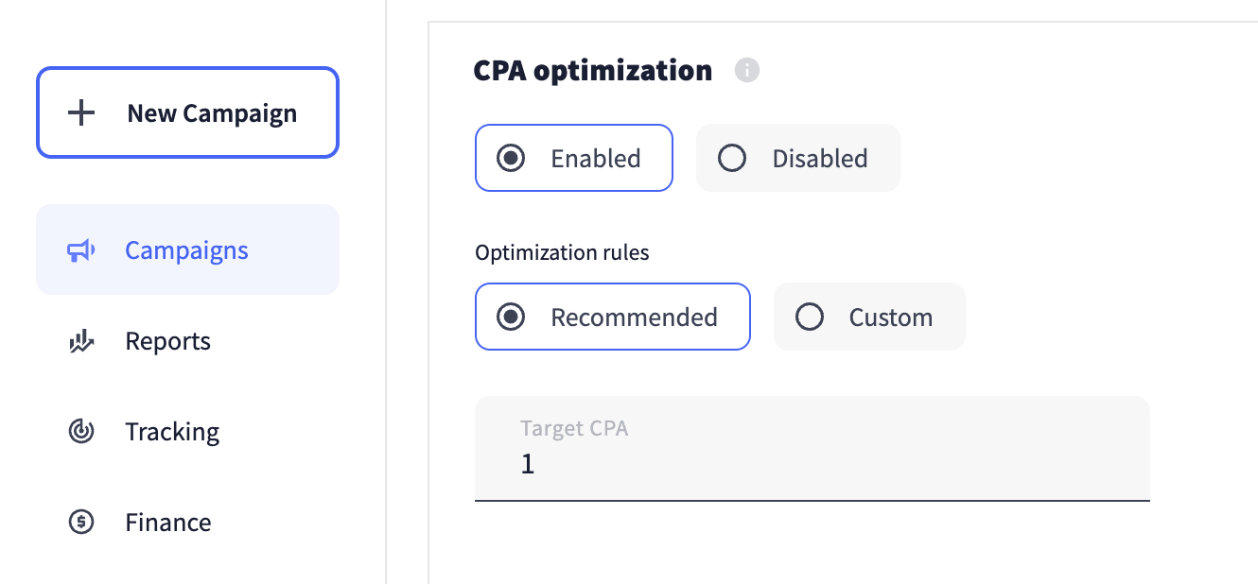Open the Finance menu label

168,523
